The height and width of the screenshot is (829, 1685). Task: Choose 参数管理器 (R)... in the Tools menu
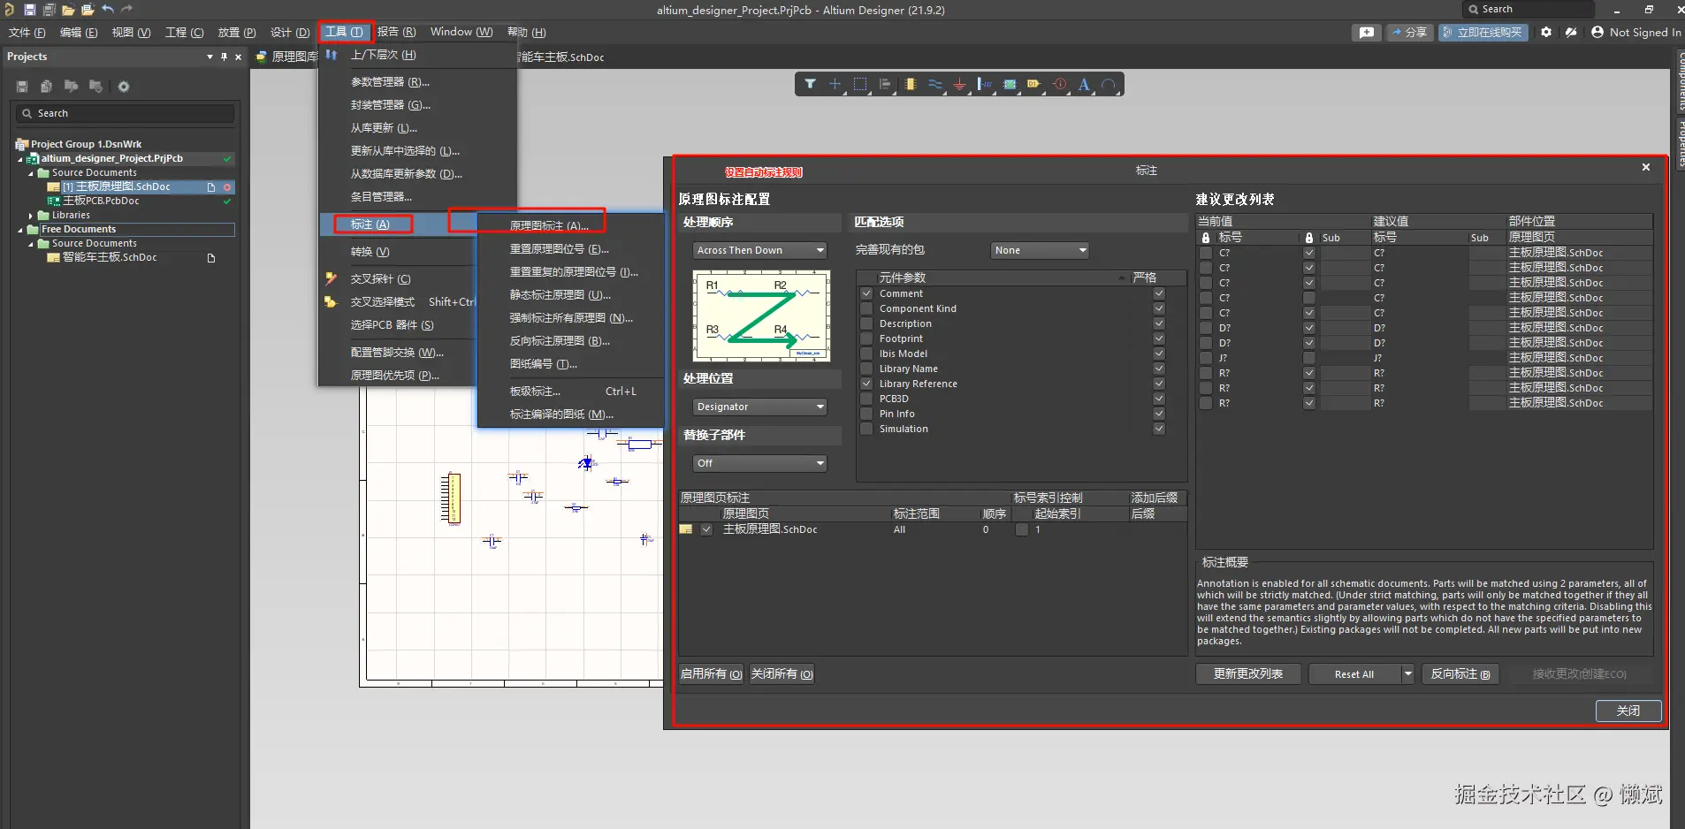click(x=390, y=82)
